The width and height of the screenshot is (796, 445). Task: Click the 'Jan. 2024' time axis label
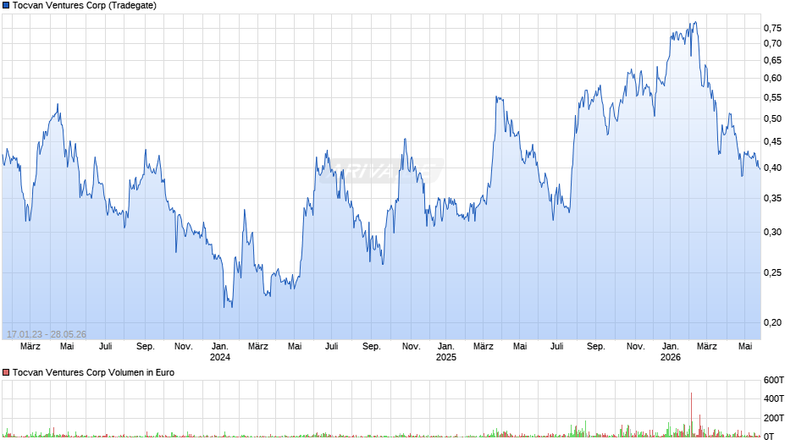220,352
